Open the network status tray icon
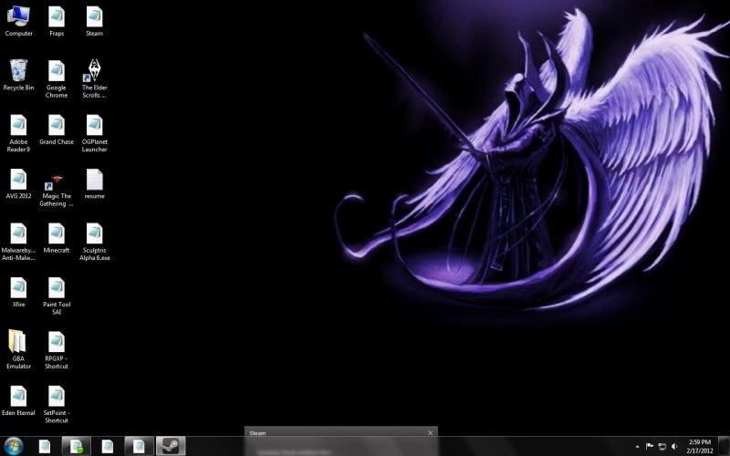This screenshot has width=730, height=456. pos(662,446)
